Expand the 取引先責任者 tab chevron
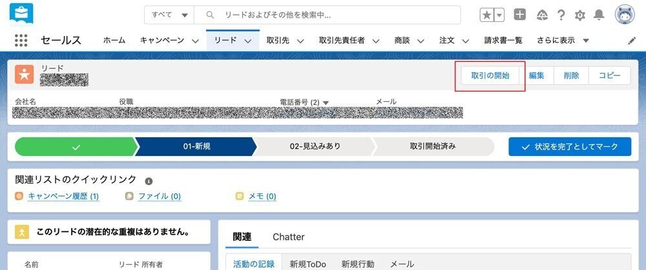Screen dimensions: 646x270 376,41
